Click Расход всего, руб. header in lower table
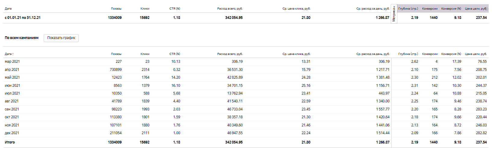This screenshot has width=492, height=148. click(230, 54)
